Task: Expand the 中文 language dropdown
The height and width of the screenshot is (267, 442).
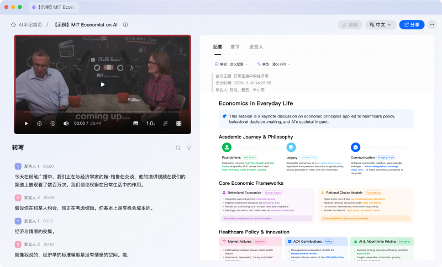Action: [381, 25]
